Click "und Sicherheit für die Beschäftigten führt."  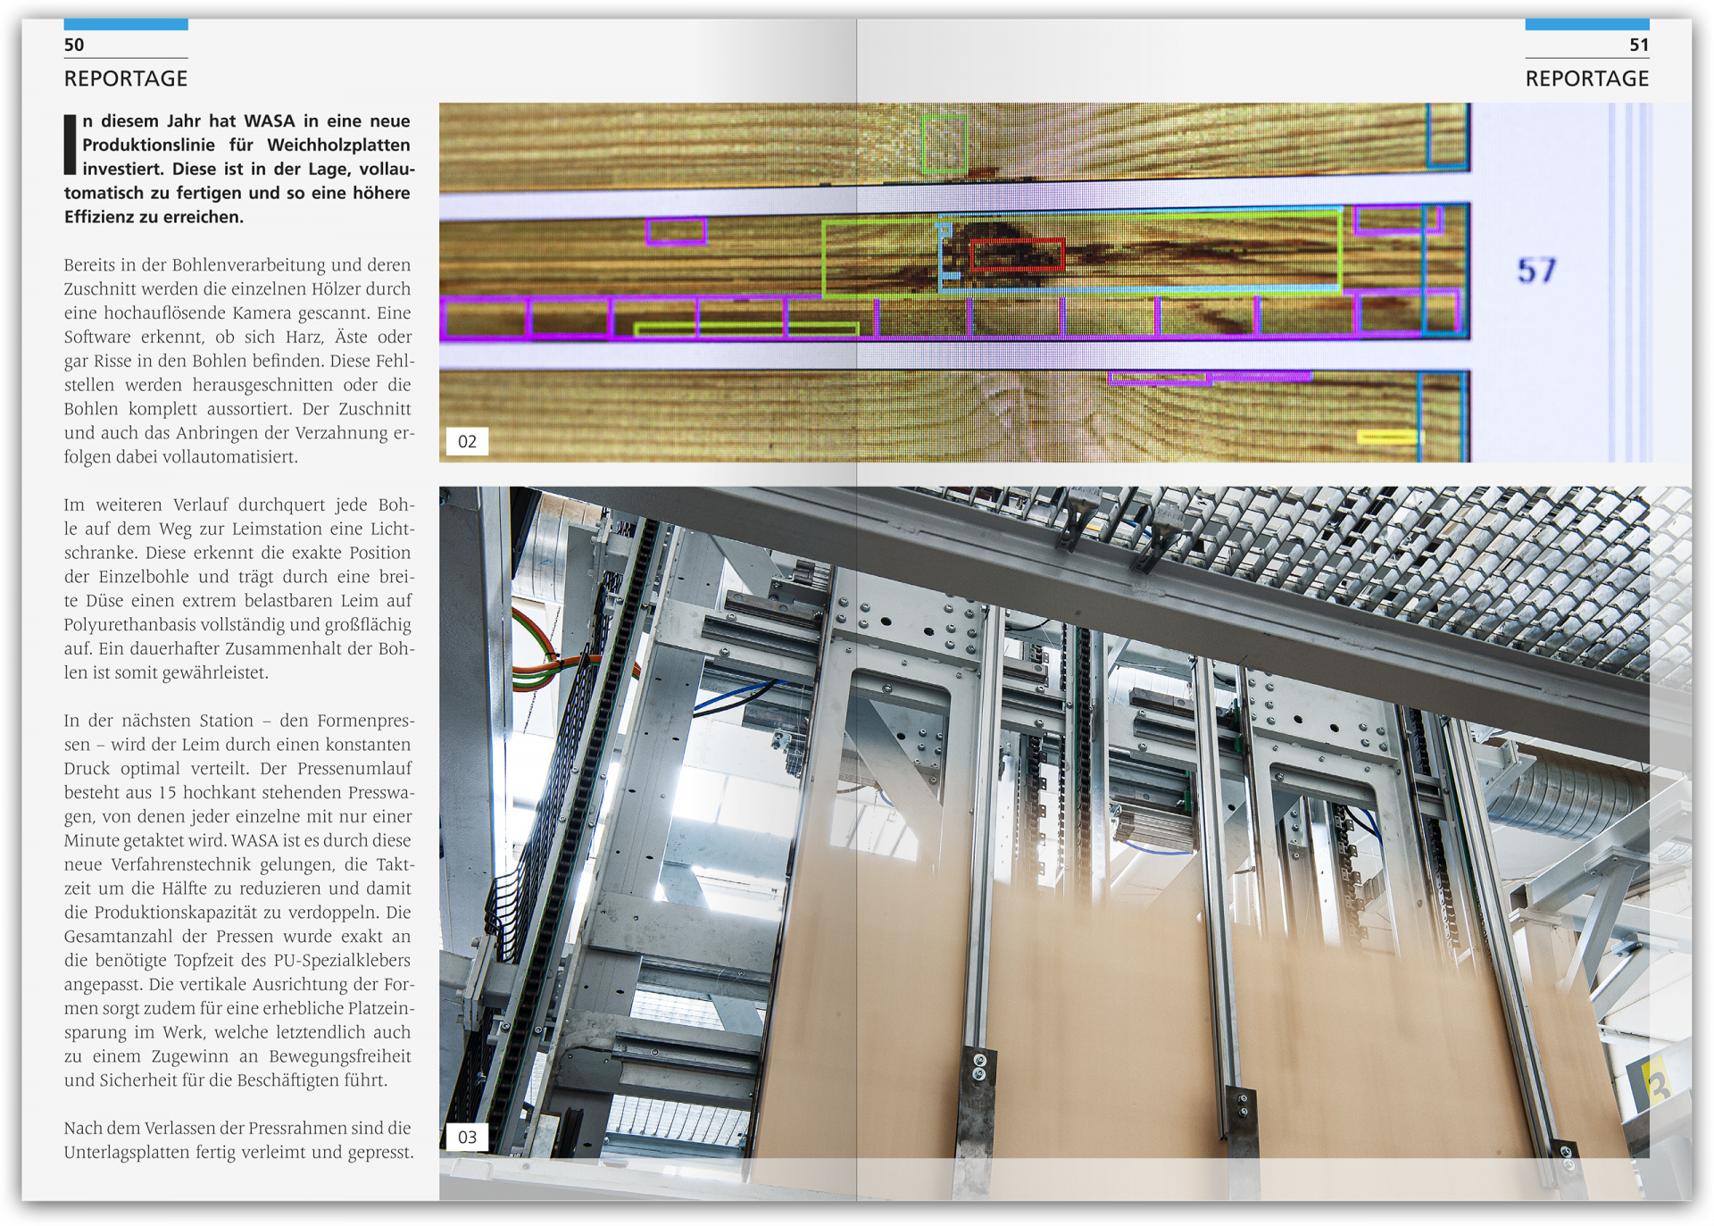click(x=226, y=1080)
